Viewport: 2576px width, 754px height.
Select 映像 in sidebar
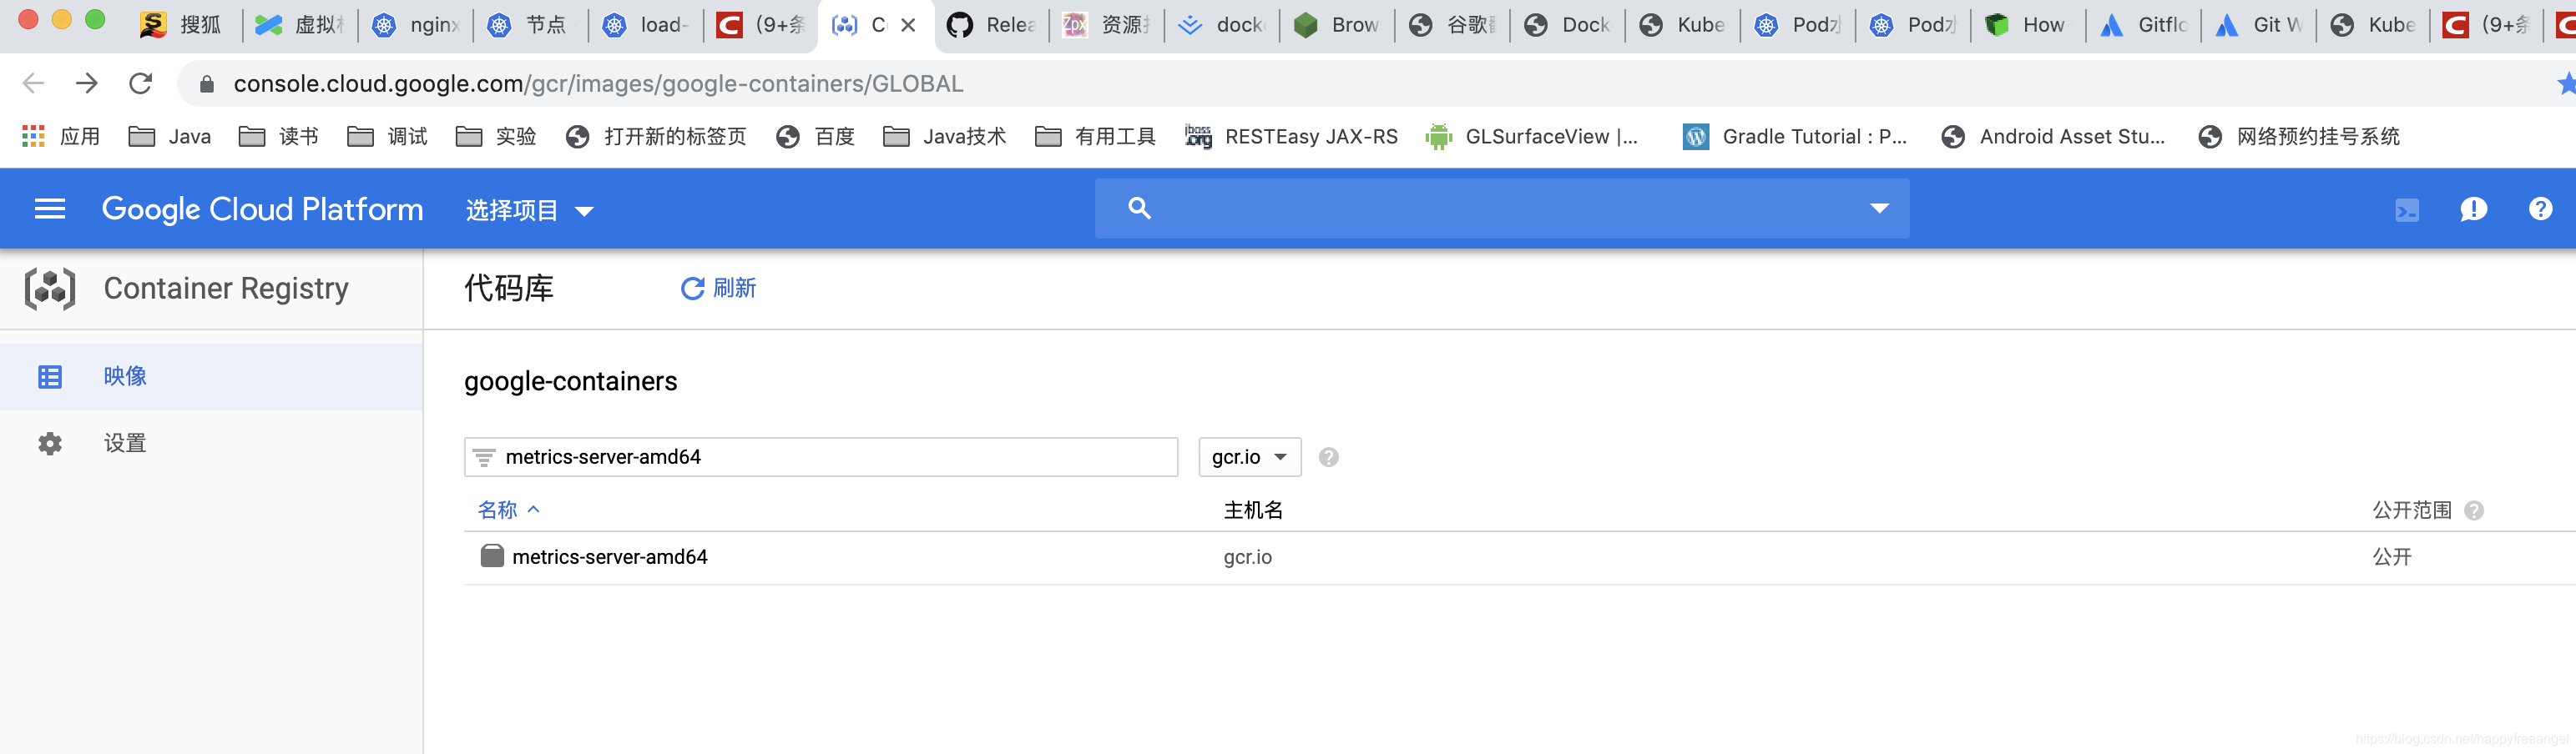pos(211,376)
